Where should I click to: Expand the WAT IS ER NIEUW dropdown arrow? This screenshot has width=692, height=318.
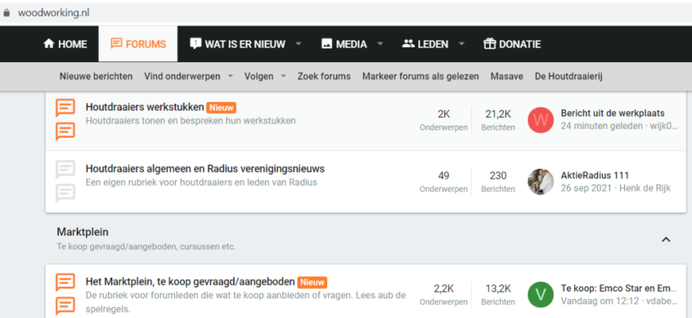298,44
